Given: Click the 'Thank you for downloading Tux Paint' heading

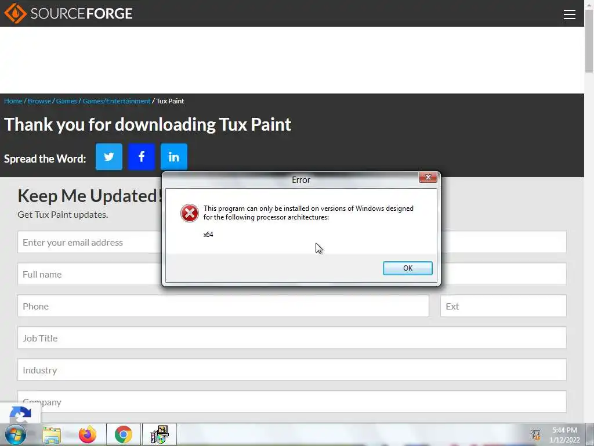Looking at the screenshot, I should click(x=148, y=124).
